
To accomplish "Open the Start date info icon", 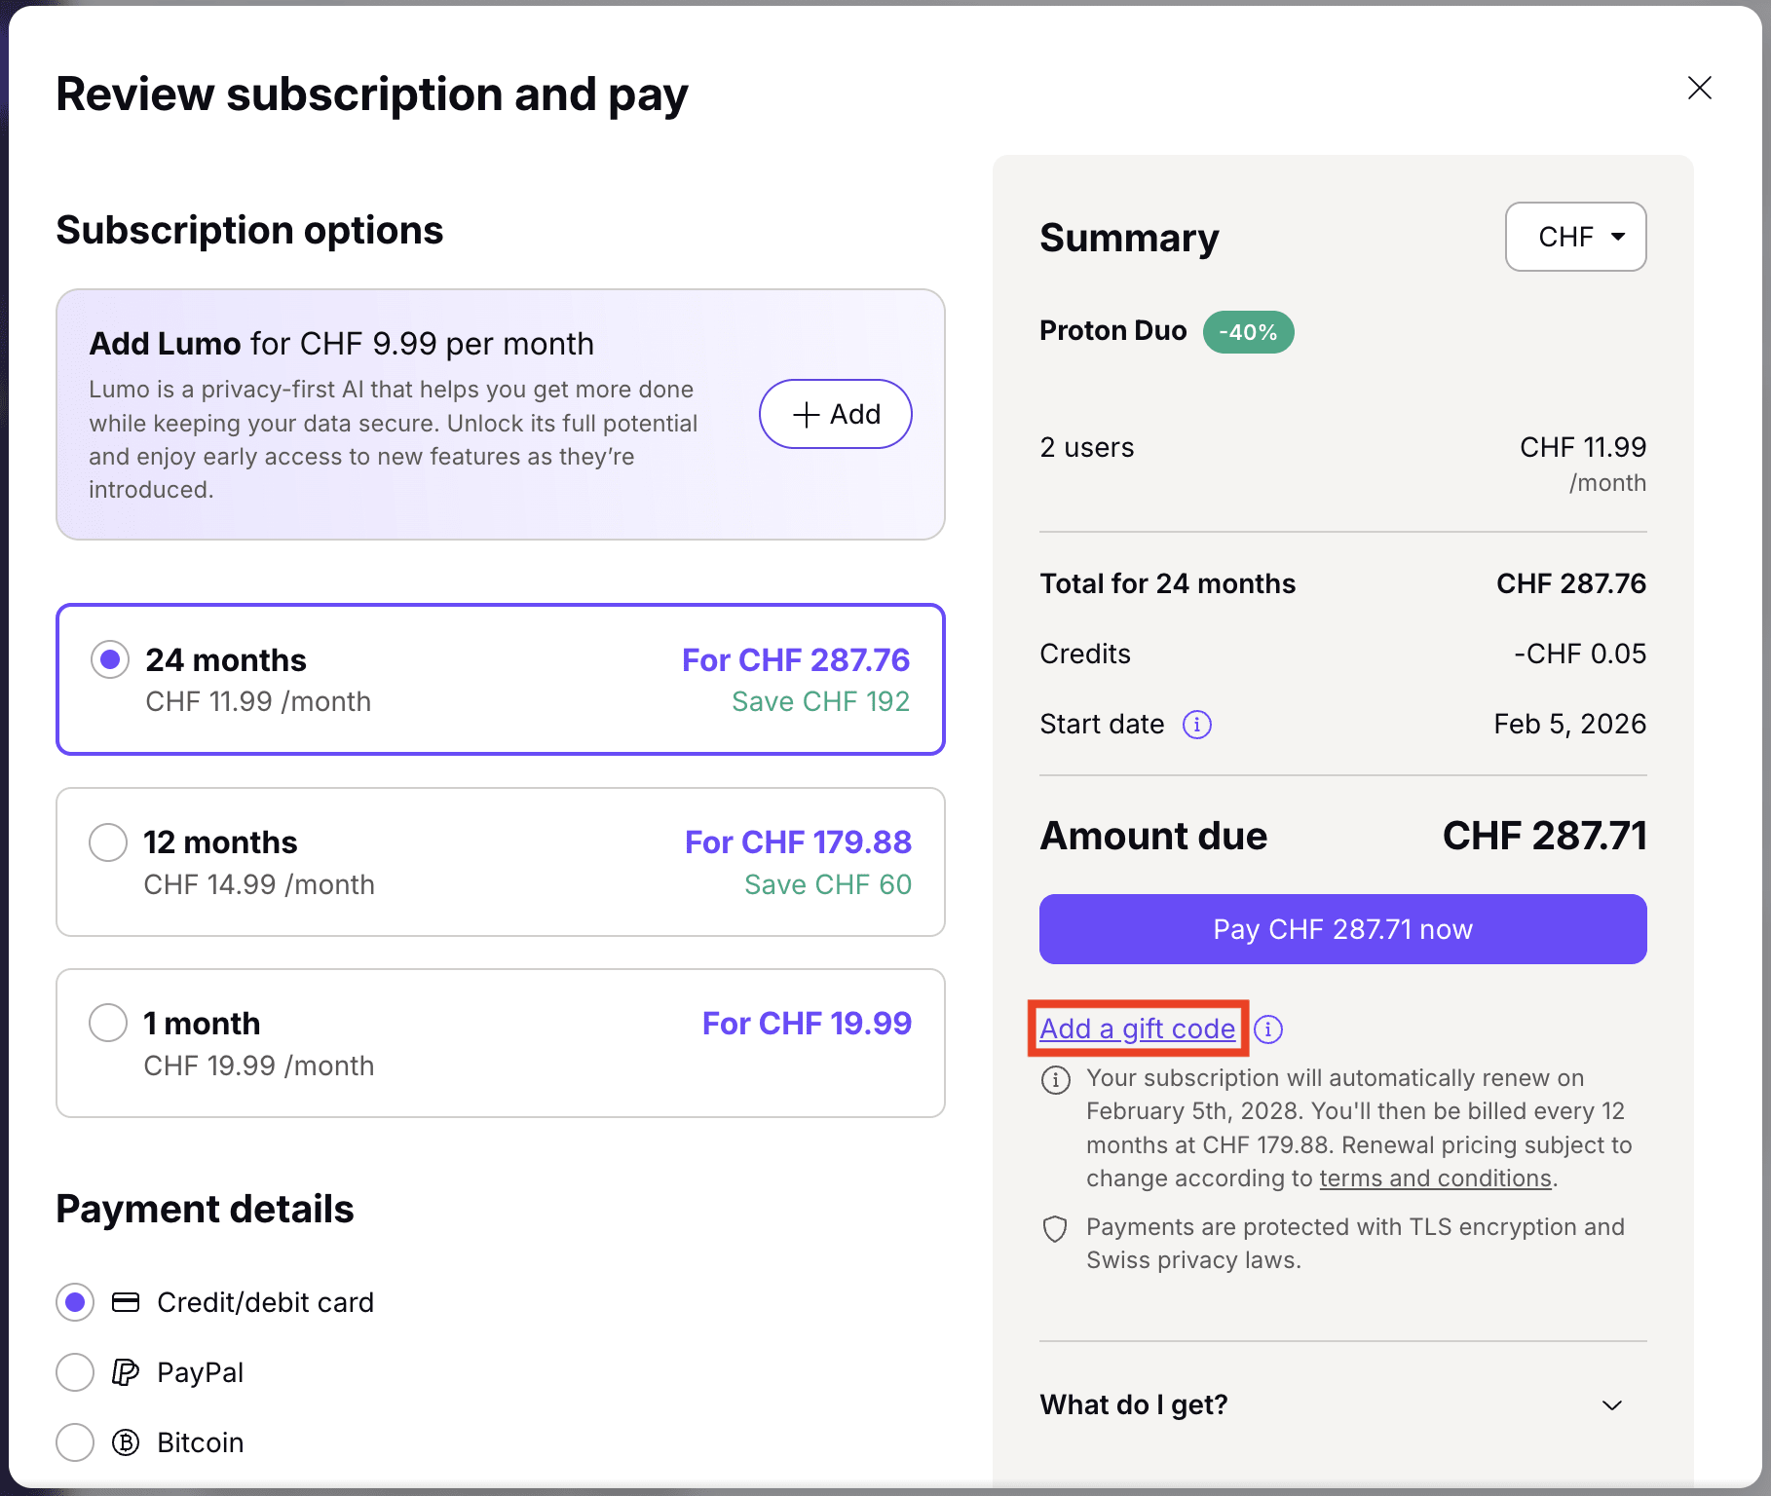I will click(x=1197, y=724).
